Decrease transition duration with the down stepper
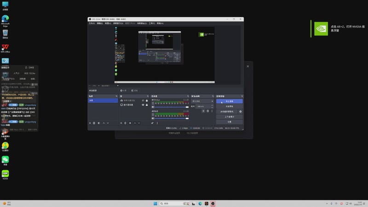 coord(212,107)
